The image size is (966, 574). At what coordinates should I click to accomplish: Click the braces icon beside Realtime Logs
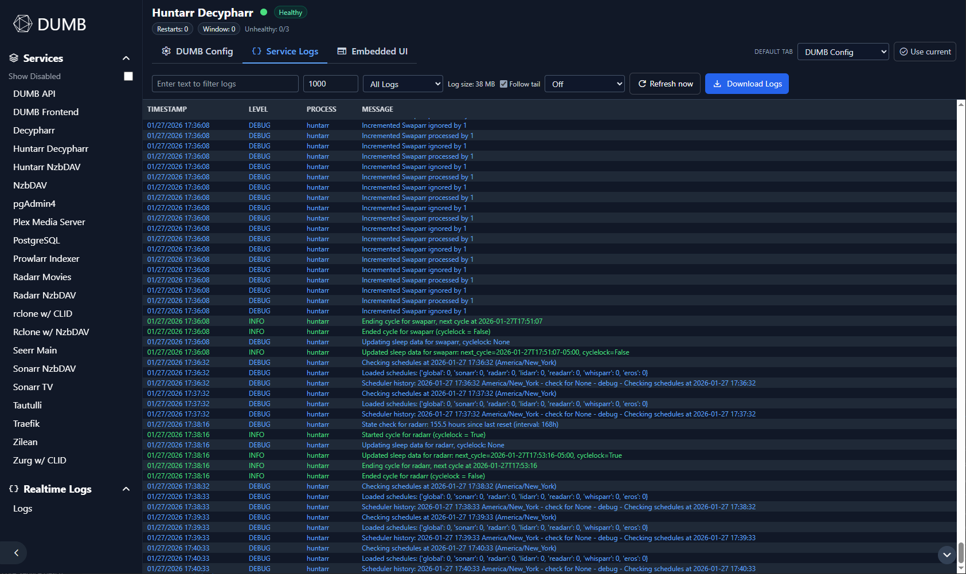click(14, 489)
